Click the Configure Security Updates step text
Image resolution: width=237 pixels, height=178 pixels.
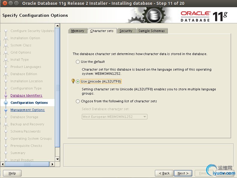click(32, 31)
